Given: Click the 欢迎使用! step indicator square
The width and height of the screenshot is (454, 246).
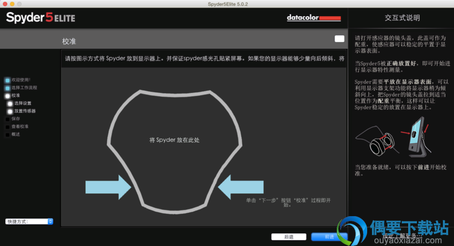Looking at the screenshot, I should click(8, 80).
